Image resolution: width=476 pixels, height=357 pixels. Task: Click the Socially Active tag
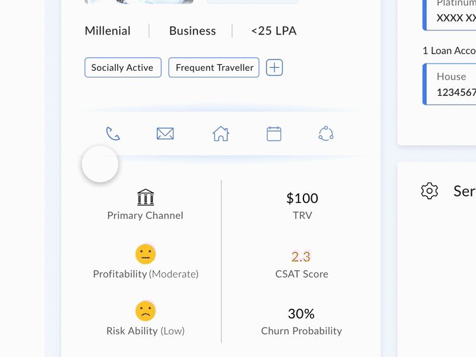click(123, 67)
